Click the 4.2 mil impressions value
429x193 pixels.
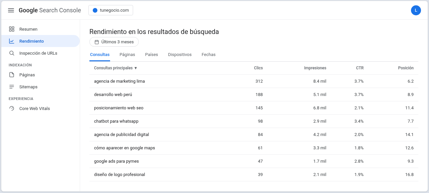coord(320,135)
